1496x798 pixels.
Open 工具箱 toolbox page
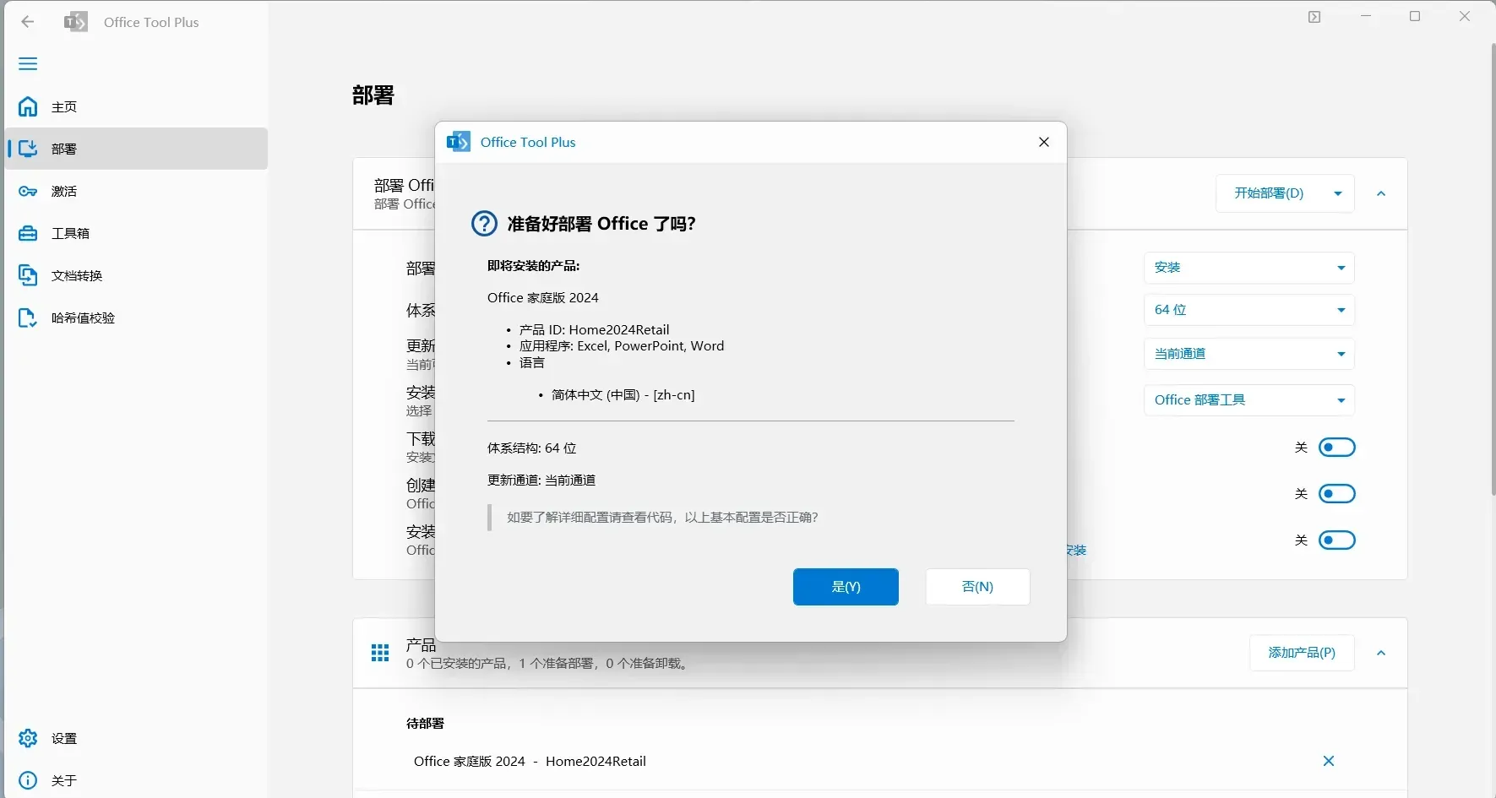coord(136,233)
